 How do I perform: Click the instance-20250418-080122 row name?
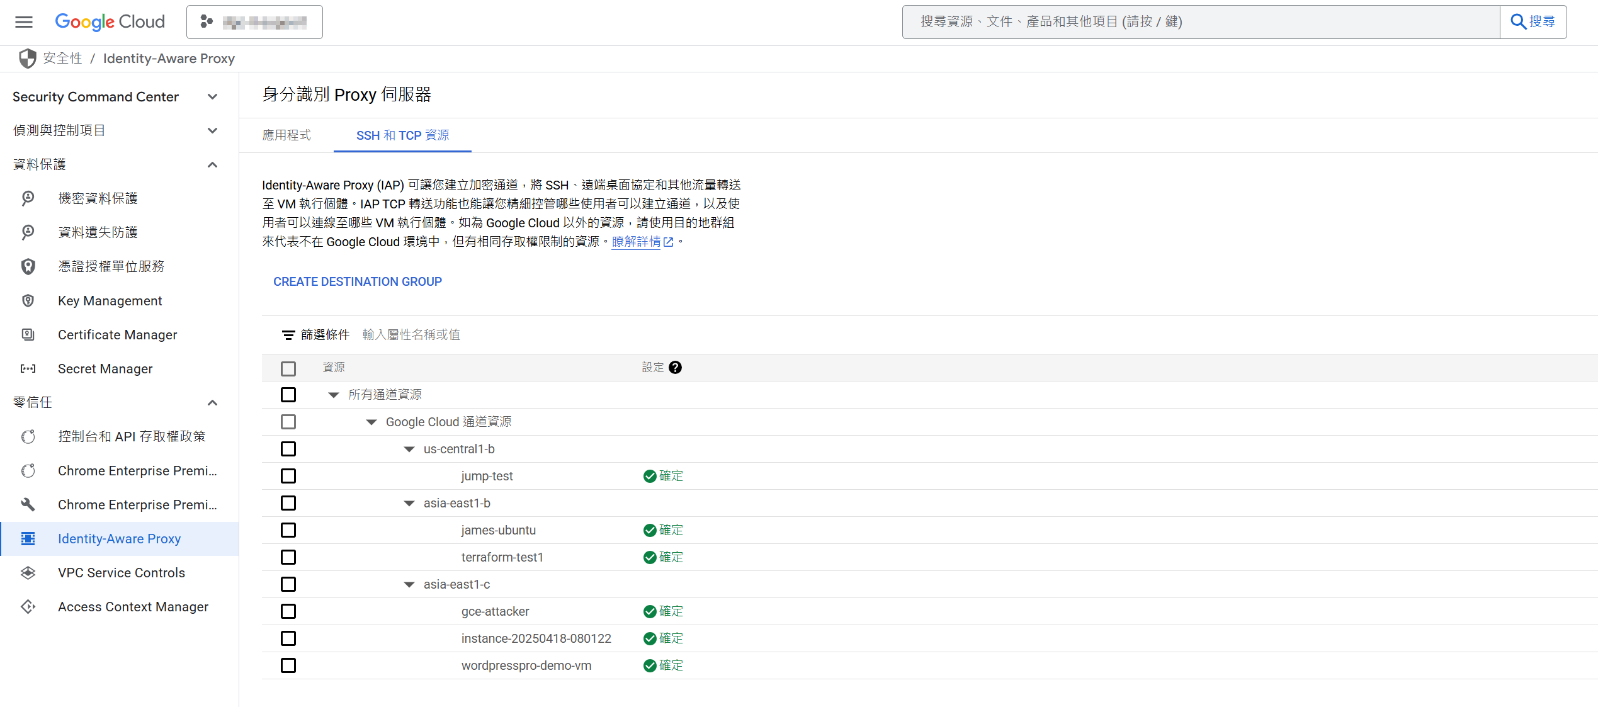click(x=536, y=638)
